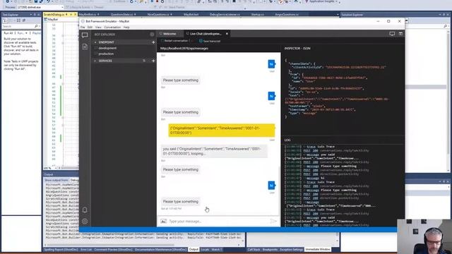Add a new service with plus icon
Screen dimensions: 452x254
153,61
